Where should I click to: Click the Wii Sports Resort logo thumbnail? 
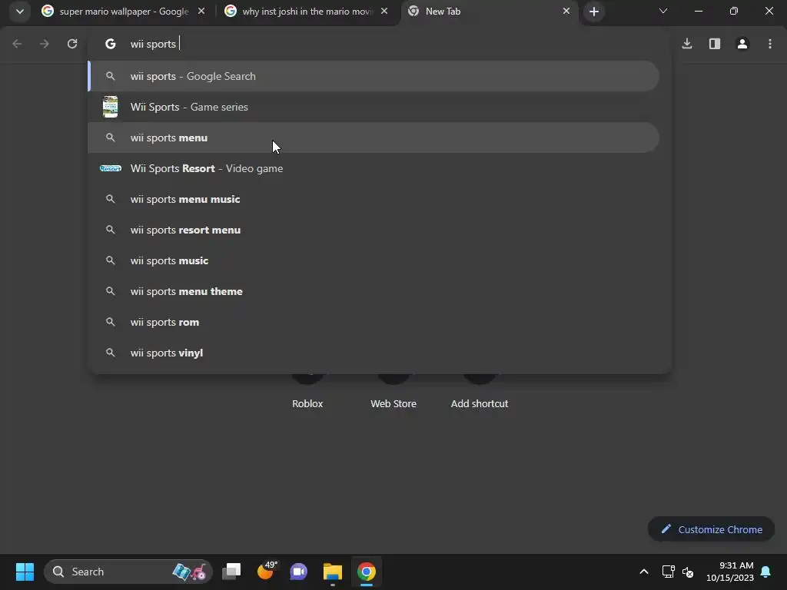pyautogui.click(x=111, y=168)
